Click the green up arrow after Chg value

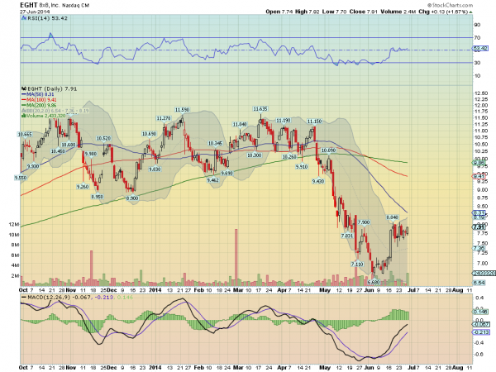coord(470,12)
